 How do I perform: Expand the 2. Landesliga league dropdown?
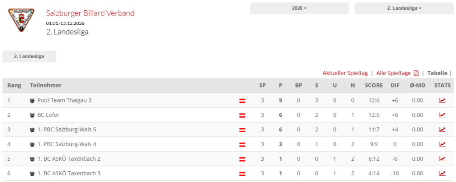(404, 8)
